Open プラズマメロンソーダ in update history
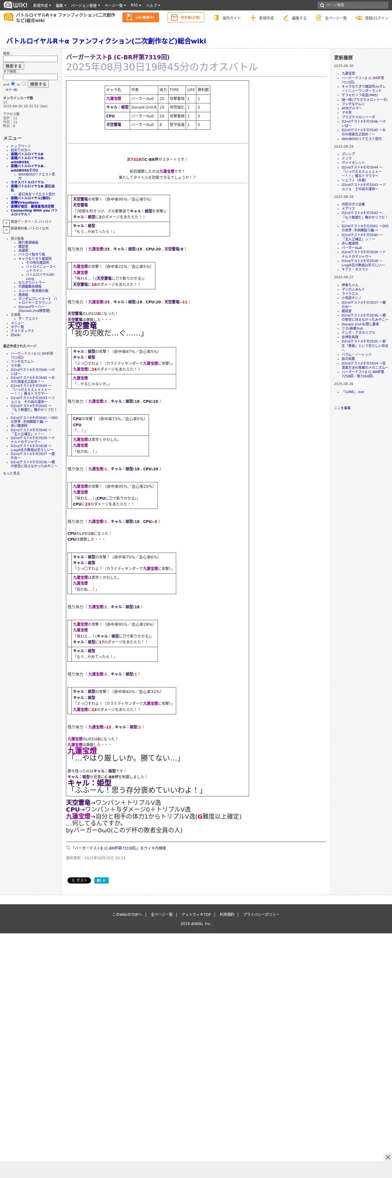The width and height of the screenshot is (392, 1178). click(x=358, y=117)
